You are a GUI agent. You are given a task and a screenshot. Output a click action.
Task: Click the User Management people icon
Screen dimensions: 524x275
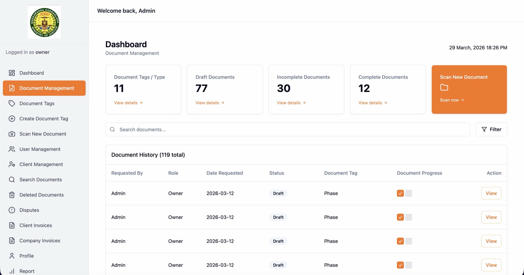(x=12, y=149)
